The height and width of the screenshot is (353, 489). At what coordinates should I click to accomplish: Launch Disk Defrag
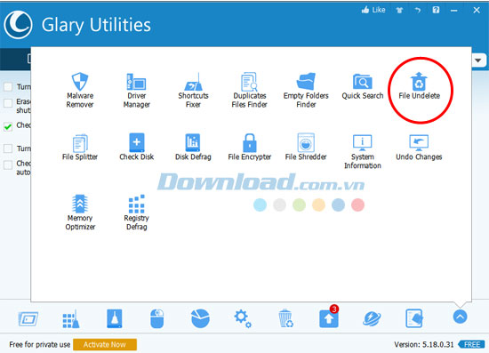193,148
